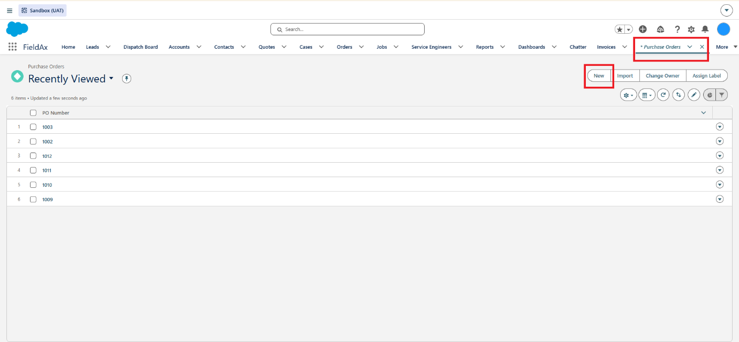Select the checkbox for PO 1011

pyautogui.click(x=33, y=170)
